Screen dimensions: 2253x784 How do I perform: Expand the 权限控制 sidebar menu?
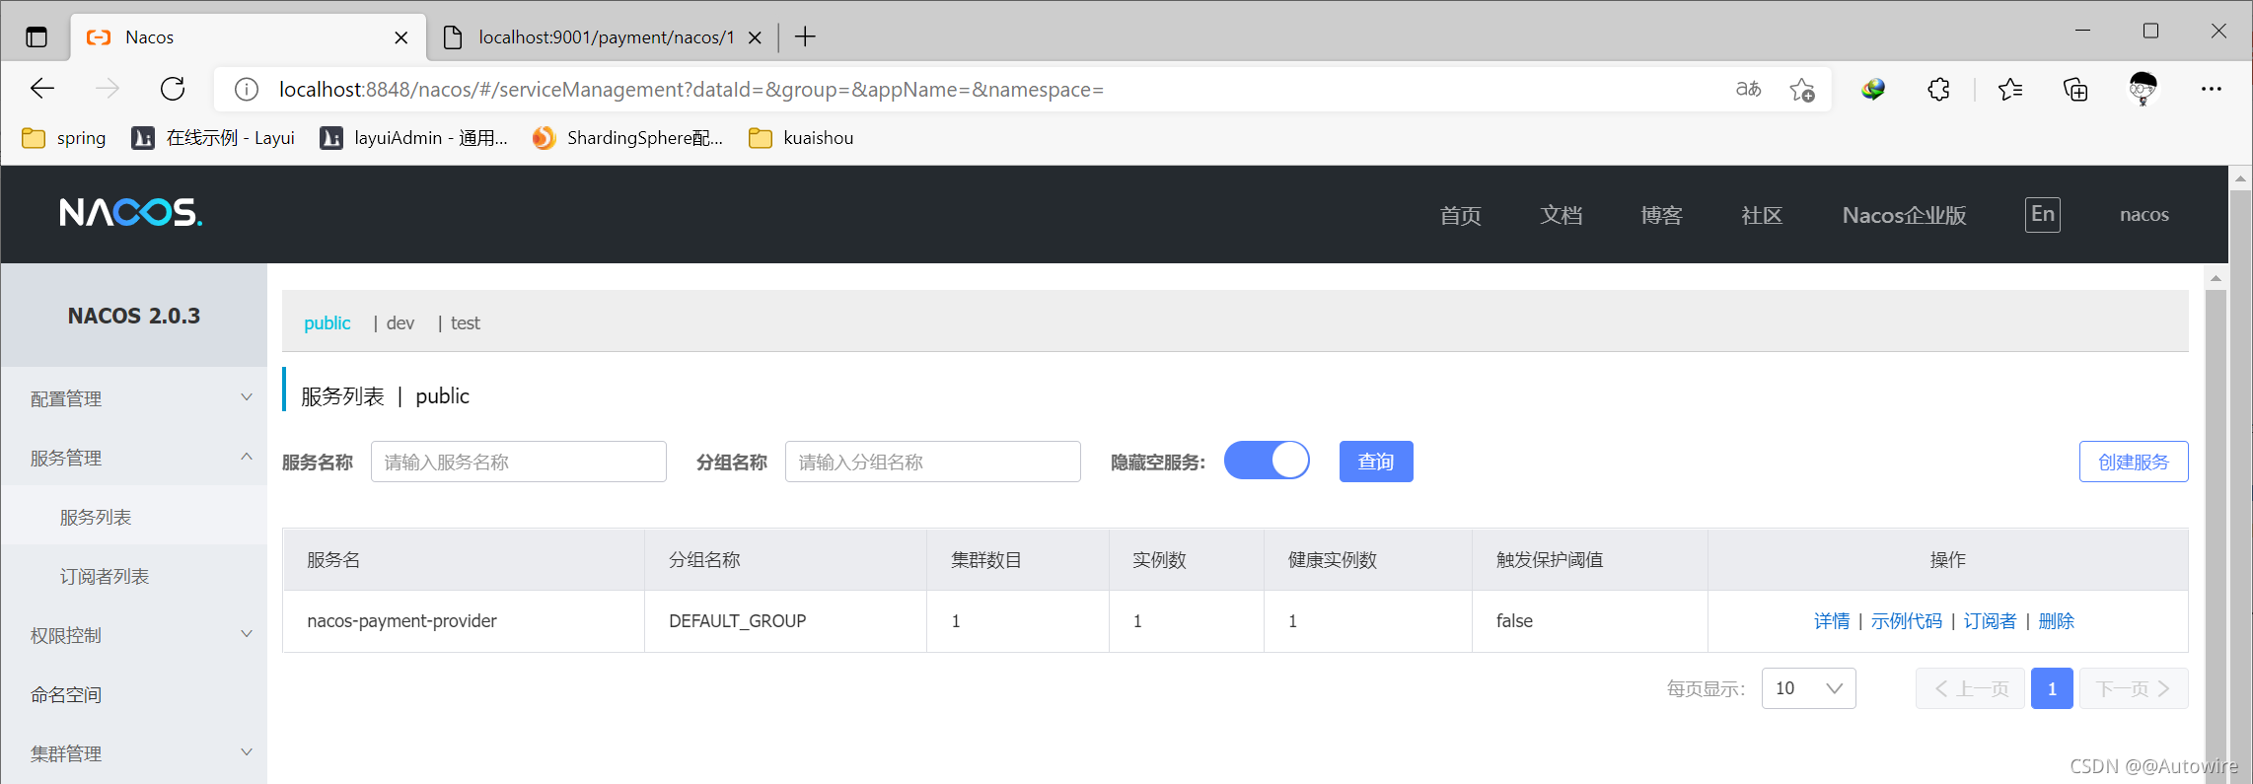tap(134, 634)
